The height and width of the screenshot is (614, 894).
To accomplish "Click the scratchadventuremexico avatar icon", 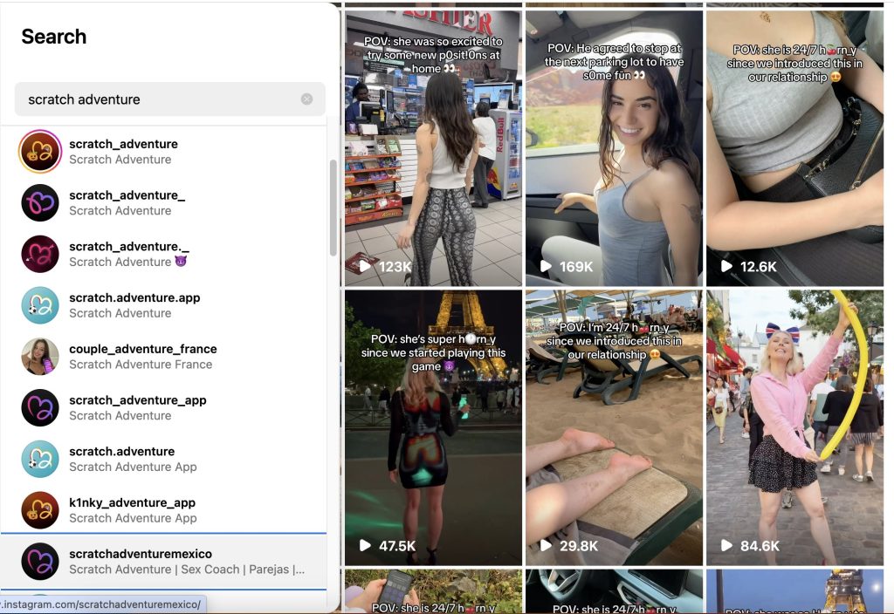I will tap(40, 562).
